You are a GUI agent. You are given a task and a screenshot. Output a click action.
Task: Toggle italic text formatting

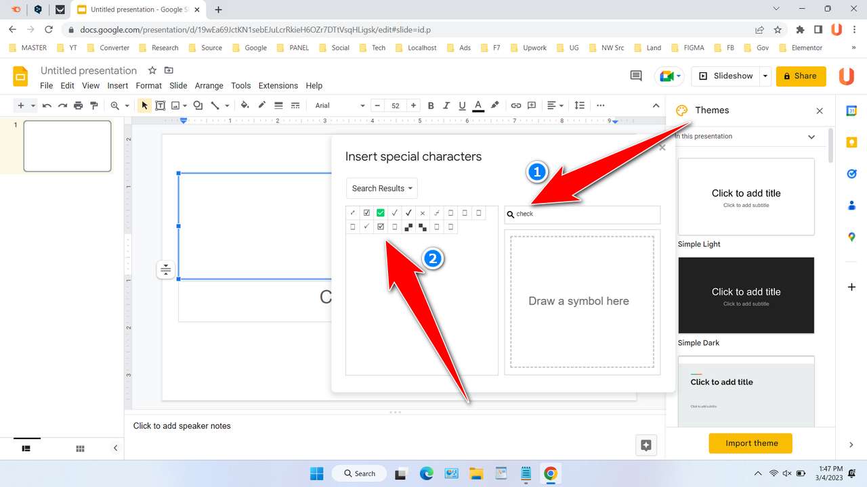(x=446, y=106)
